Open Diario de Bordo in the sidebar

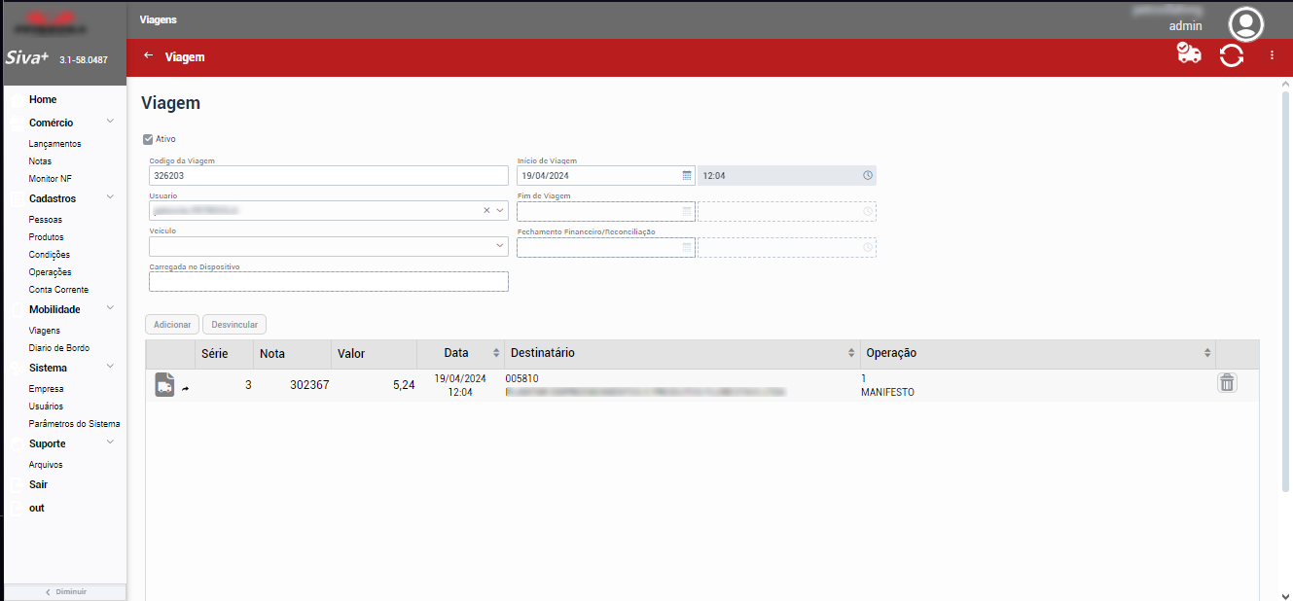click(x=59, y=348)
